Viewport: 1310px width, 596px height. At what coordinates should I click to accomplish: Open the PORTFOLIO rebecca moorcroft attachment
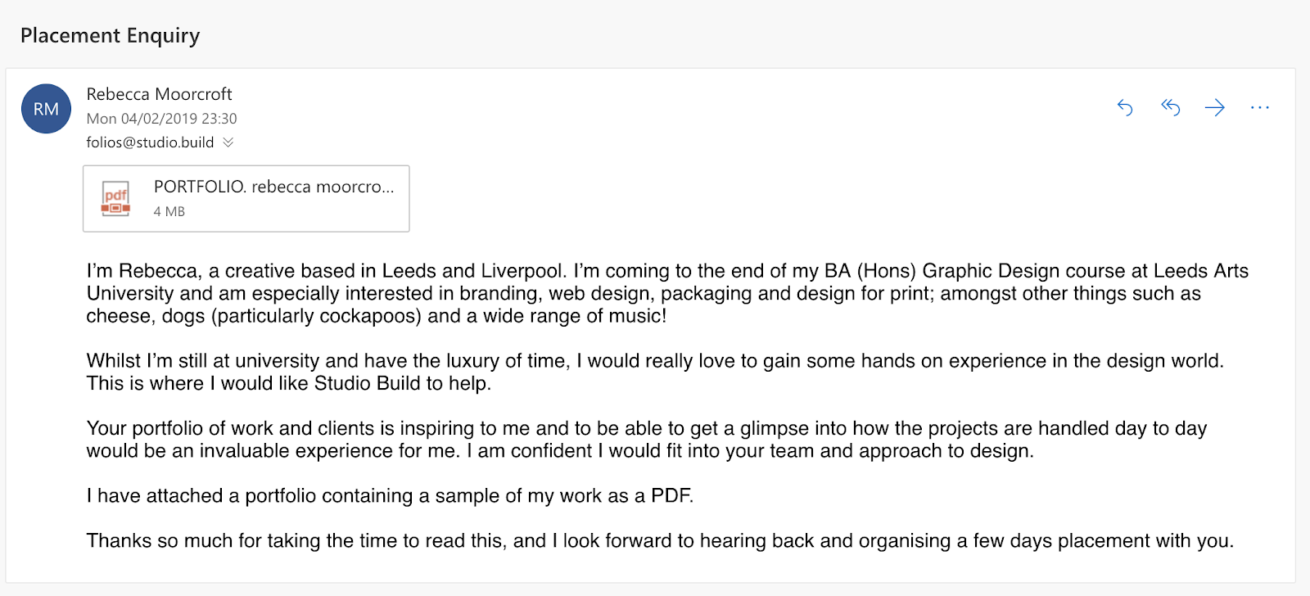(273, 187)
